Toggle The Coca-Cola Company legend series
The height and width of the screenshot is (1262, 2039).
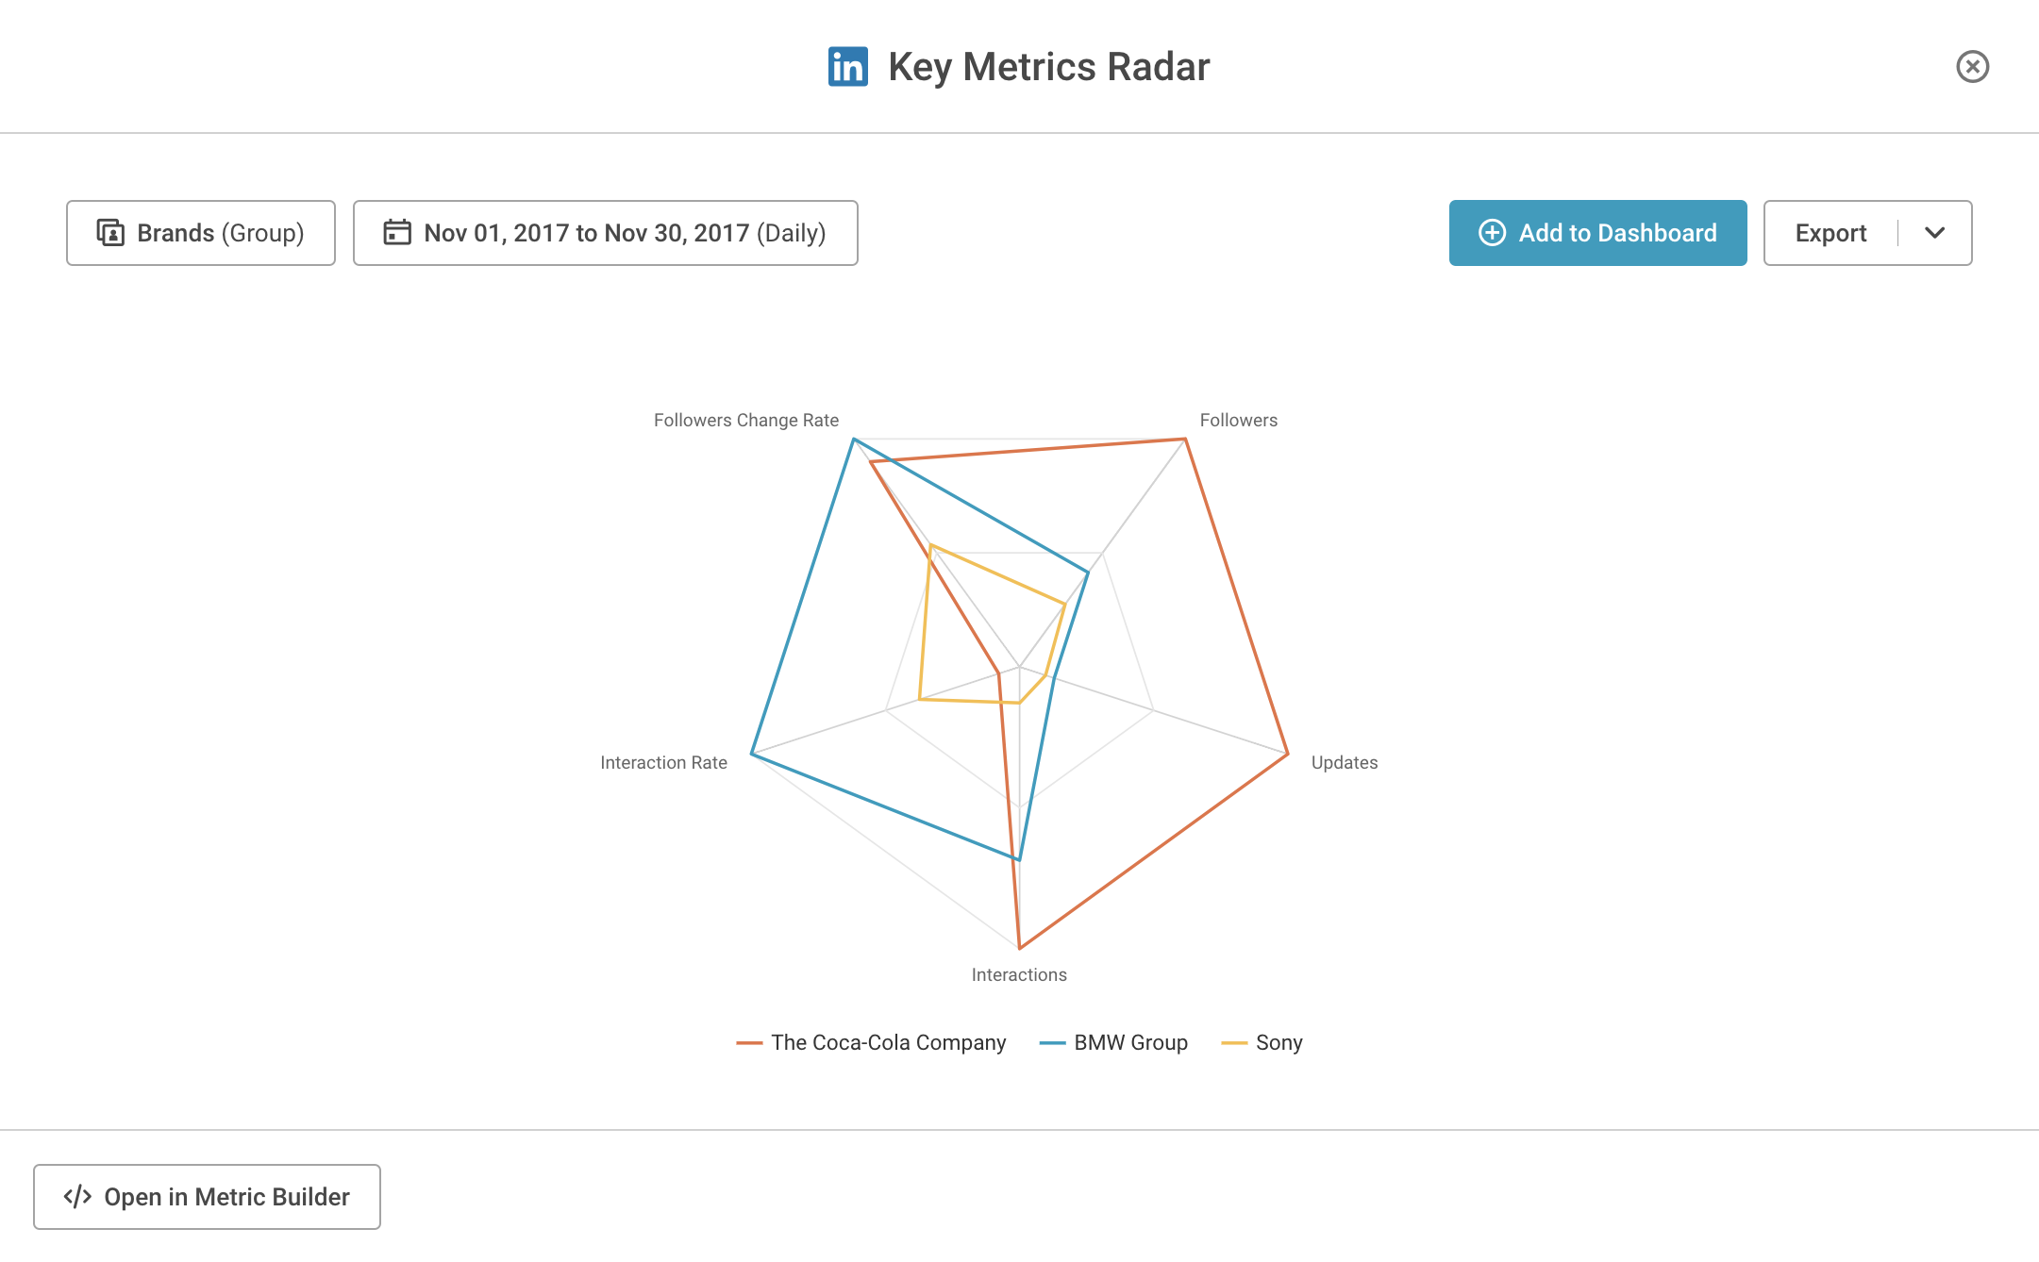[871, 1042]
